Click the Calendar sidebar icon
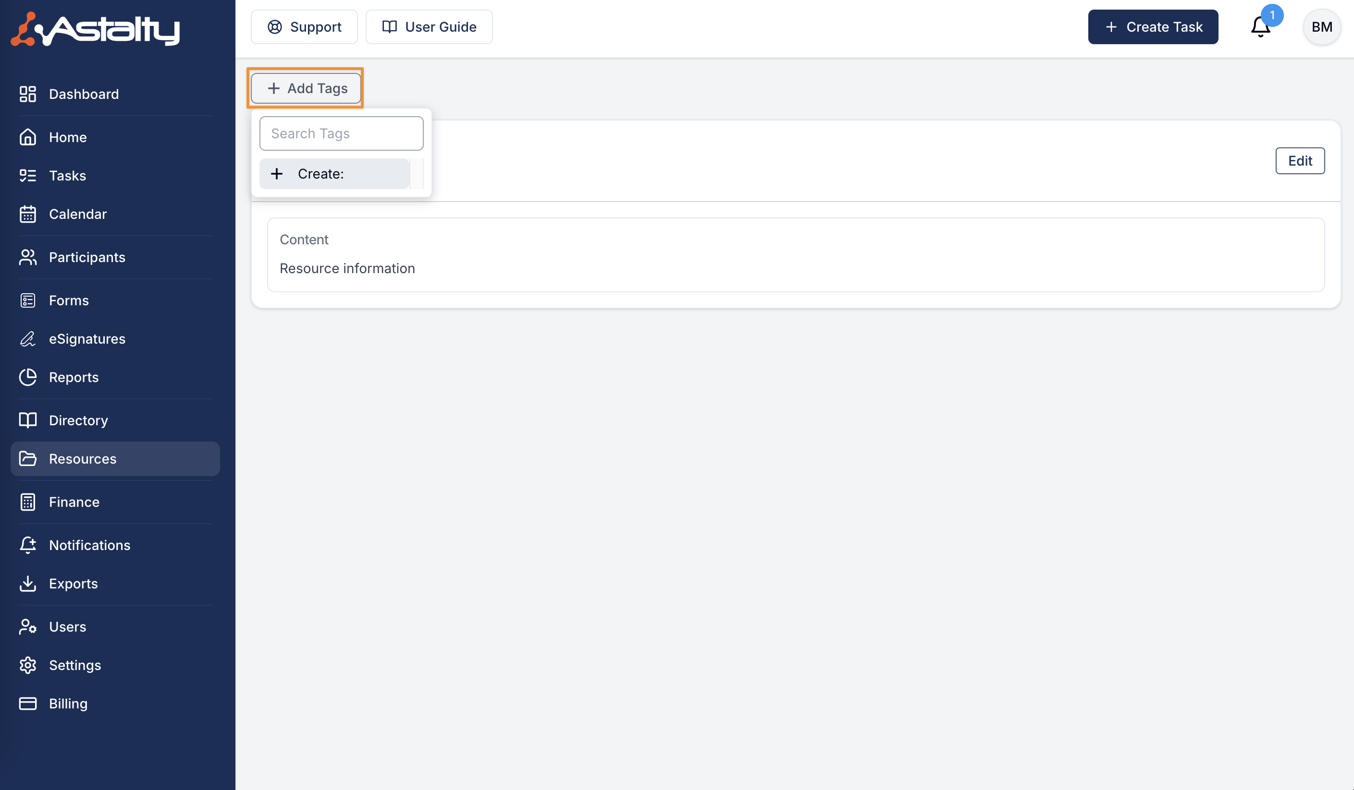 28,214
